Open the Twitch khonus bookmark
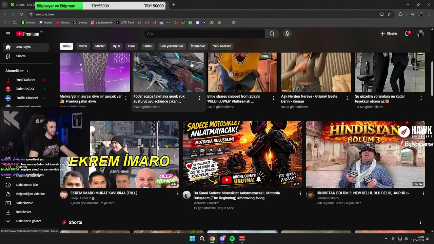The width and height of the screenshot is (434, 244). click(x=45, y=23)
